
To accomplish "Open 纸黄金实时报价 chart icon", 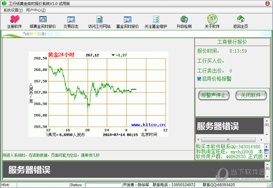I will click(x=43, y=19).
